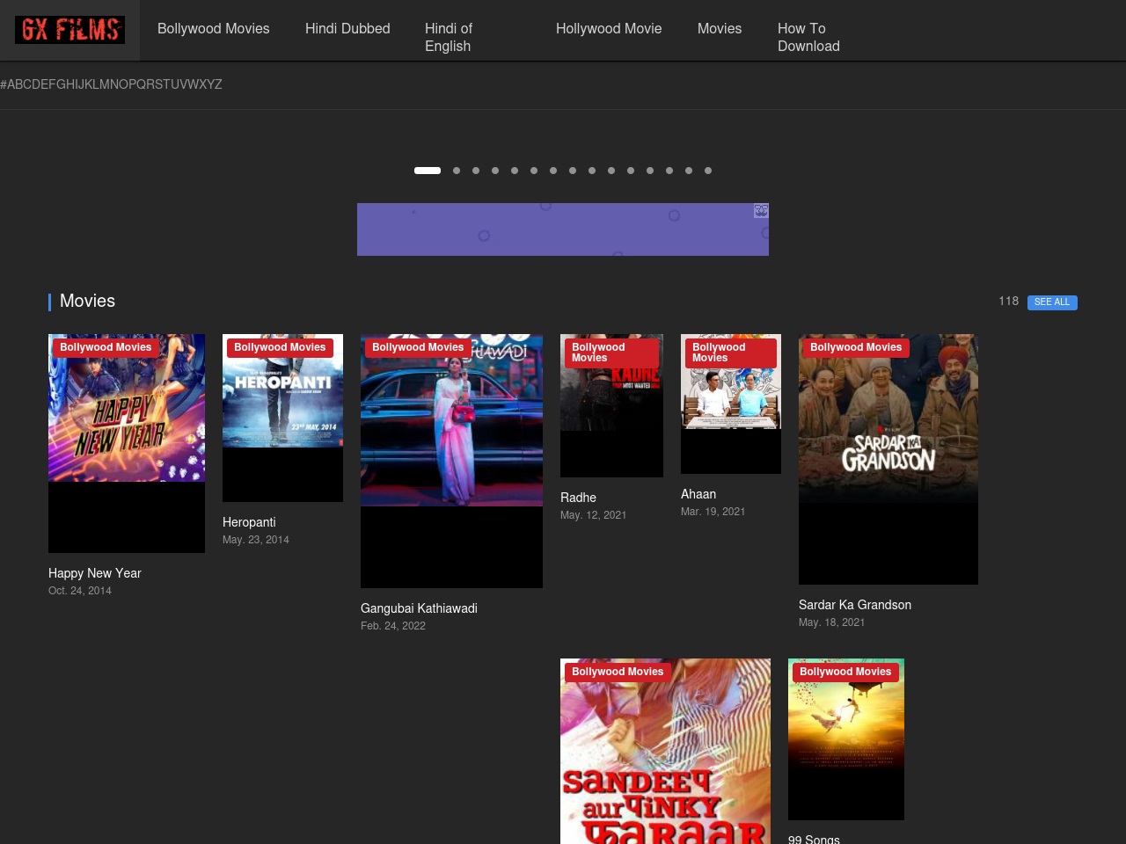Click Bollywood Movies badge on Happy New Year
This screenshot has width=1126, height=844.
106,347
